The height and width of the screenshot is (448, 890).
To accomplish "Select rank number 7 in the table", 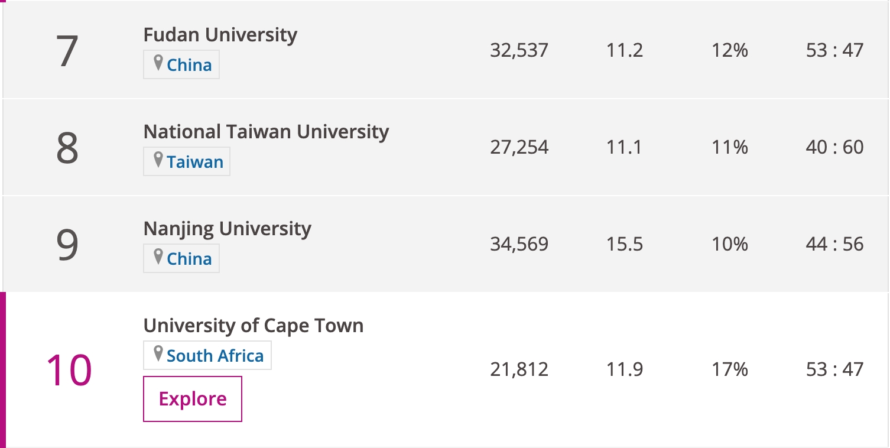I will tap(67, 50).
